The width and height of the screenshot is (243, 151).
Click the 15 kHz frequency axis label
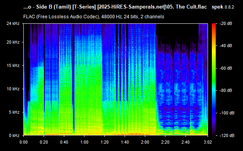(13, 65)
